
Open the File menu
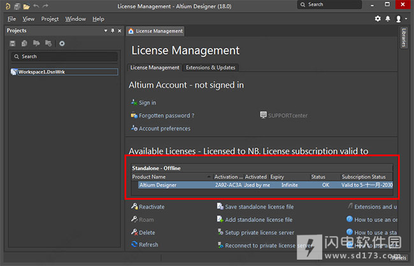(12, 19)
